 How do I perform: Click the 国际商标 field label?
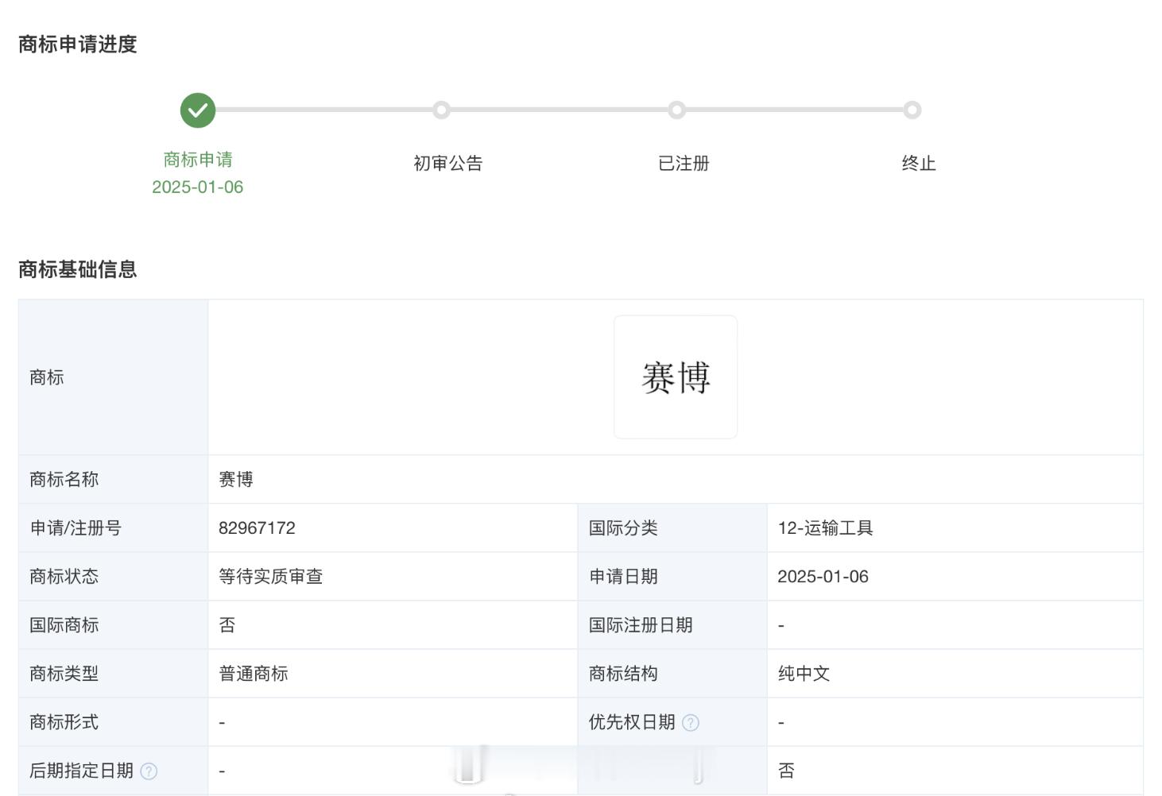(x=64, y=625)
